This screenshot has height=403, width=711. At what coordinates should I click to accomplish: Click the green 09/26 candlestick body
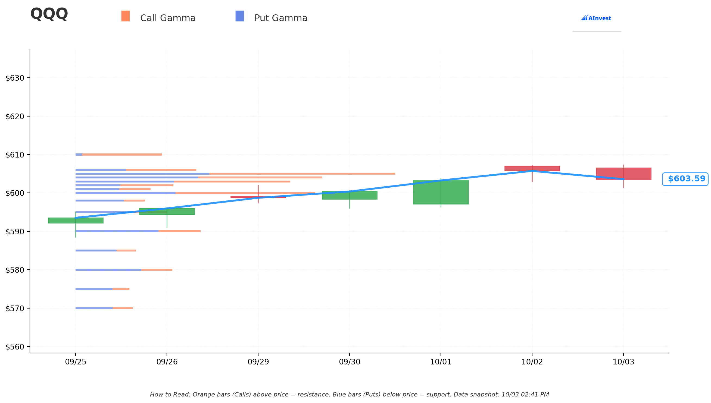167,212
